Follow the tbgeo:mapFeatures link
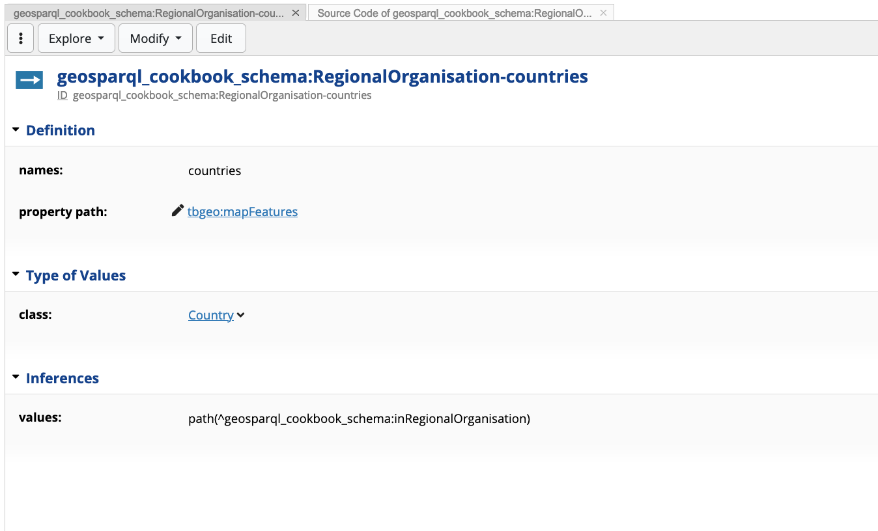Image resolution: width=878 pixels, height=531 pixels. 242,211
